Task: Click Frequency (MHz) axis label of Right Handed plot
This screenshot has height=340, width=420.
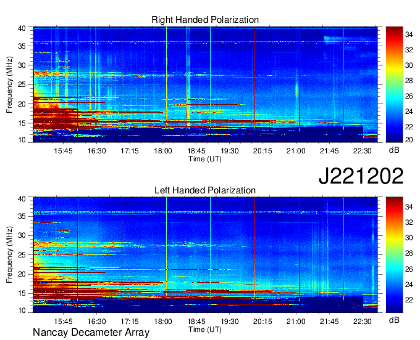Action: point(9,84)
